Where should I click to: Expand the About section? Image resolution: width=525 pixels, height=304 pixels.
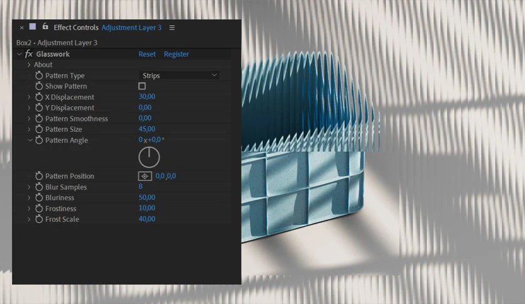(29, 65)
